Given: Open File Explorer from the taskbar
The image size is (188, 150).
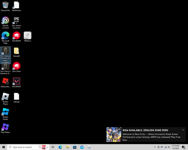Looking at the screenshot, I should click(x=67, y=147).
